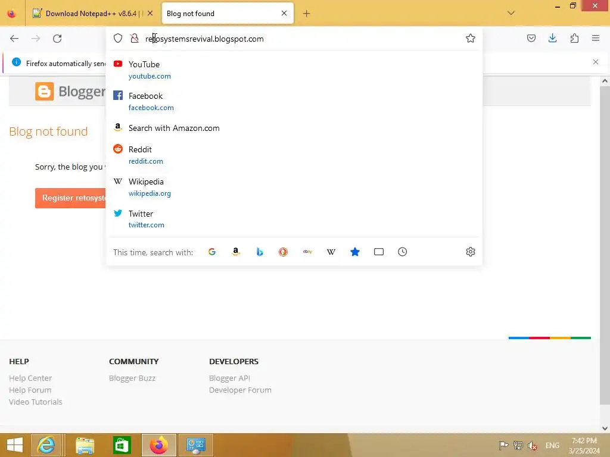
Task: Click the ENG language indicator
Action: coord(552,445)
